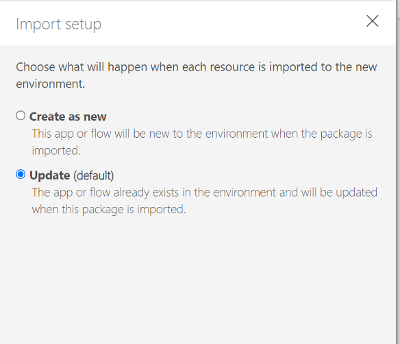The image size is (400, 344).
Task: Click The app or flow already exists description
Action: click(x=205, y=201)
